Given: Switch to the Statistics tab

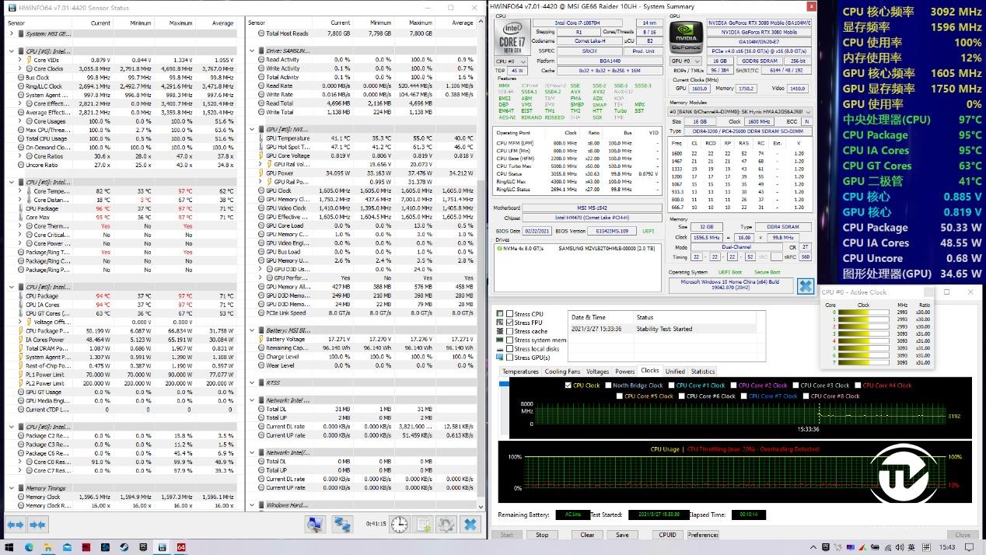Looking at the screenshot, I should (x=702, y=372).
